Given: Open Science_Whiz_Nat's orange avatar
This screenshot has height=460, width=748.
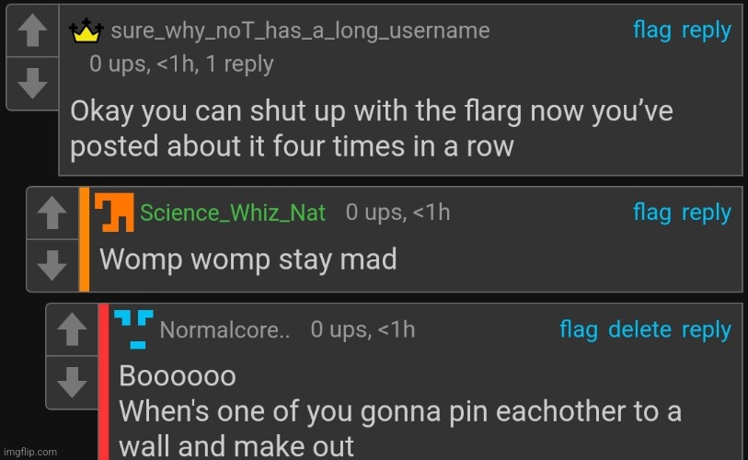Looking at the screenshot, I should tap(114, 213).
